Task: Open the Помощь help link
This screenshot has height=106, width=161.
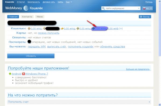Action: coord(149,2)
